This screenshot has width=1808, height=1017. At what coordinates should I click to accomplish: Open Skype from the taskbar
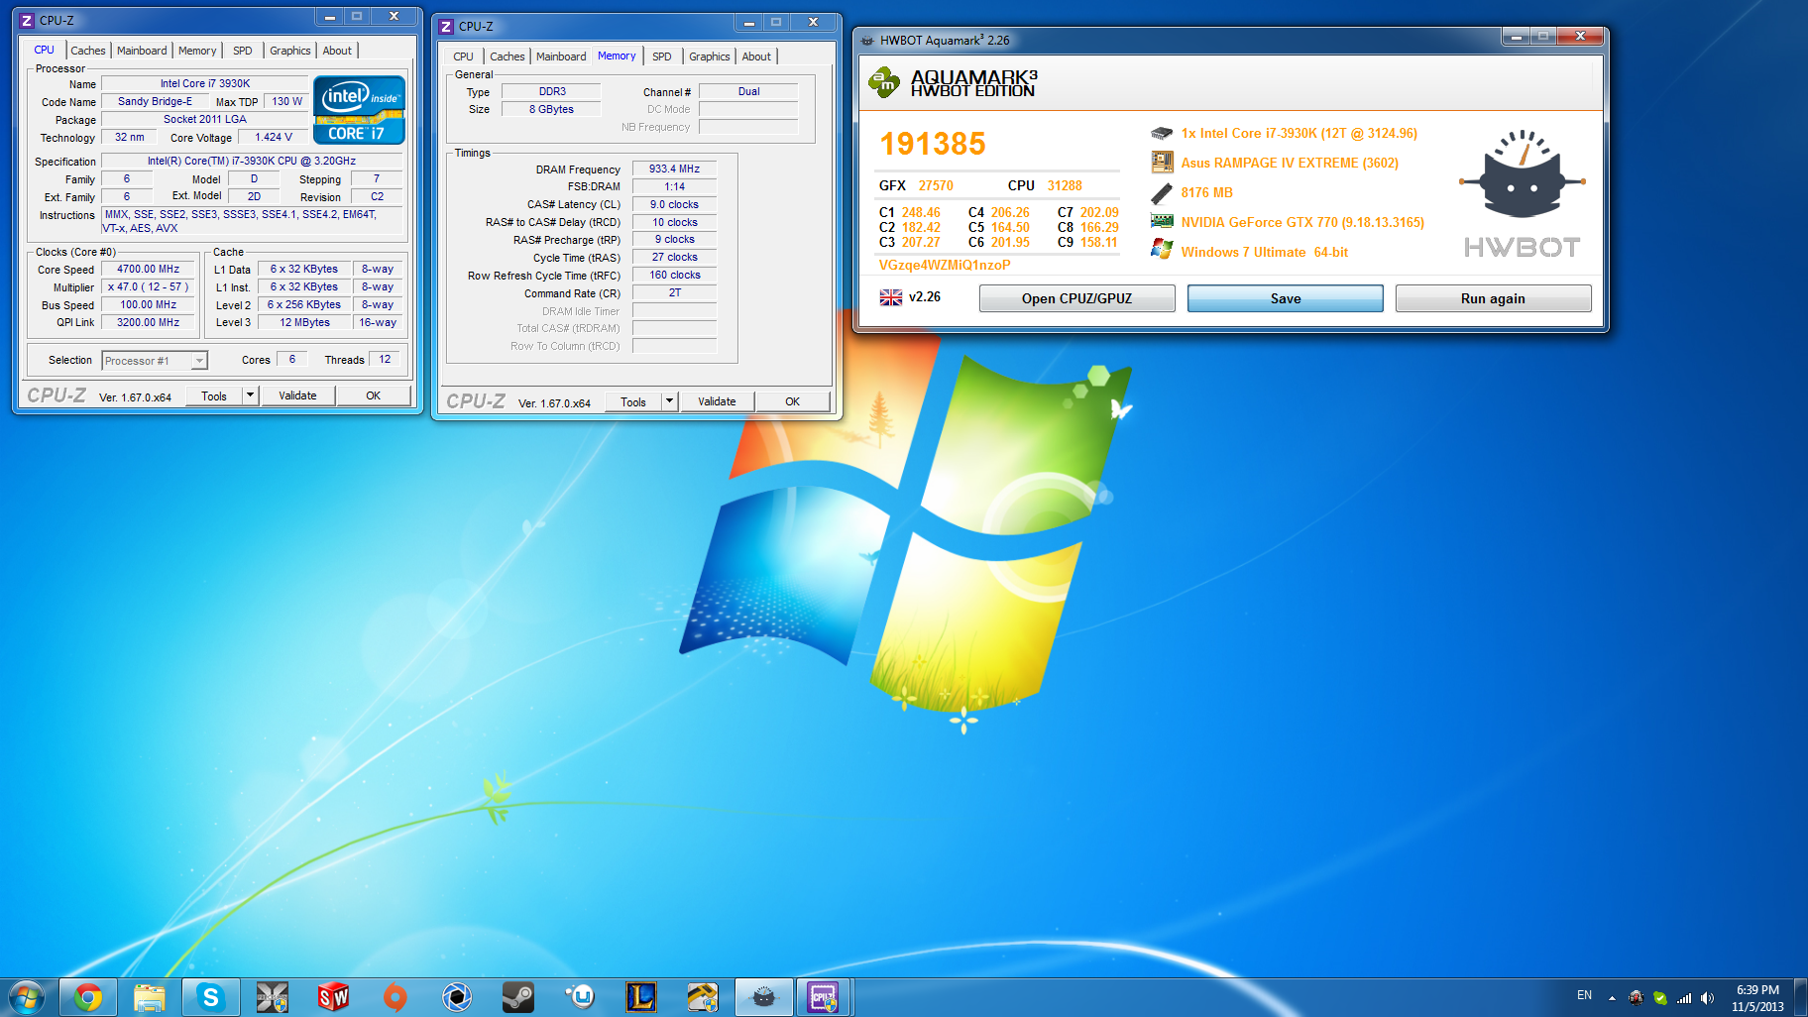click(210, 997)
